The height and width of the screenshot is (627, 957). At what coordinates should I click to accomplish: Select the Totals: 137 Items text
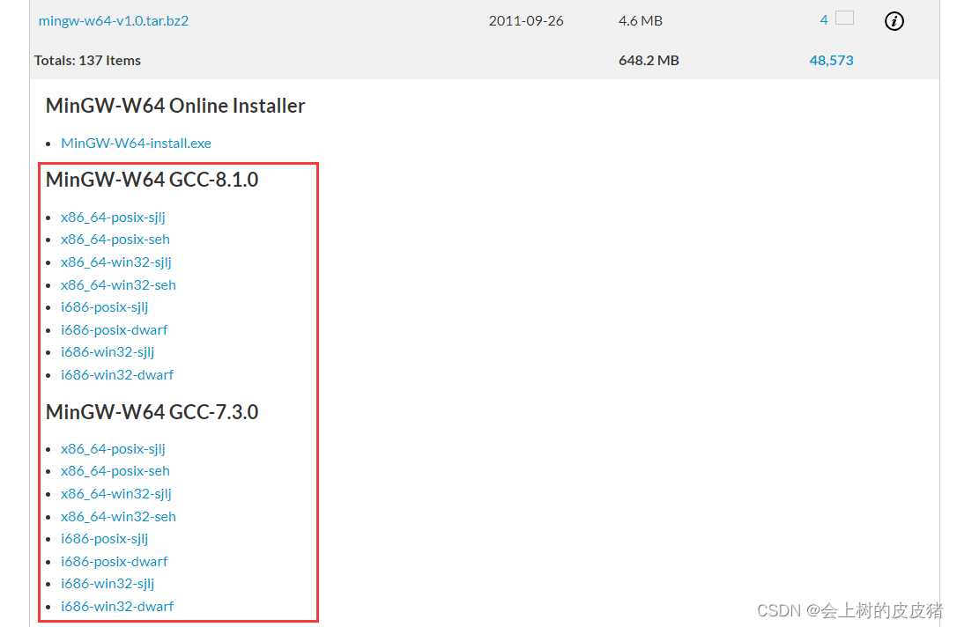point(87,61)
